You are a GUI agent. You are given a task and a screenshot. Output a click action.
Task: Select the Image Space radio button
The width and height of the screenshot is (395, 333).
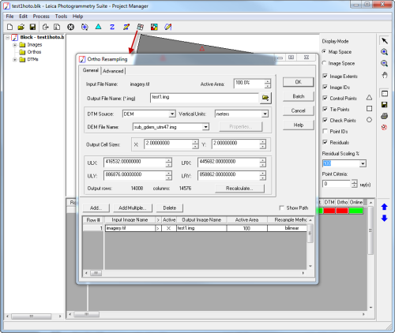(x=324, y=63)
